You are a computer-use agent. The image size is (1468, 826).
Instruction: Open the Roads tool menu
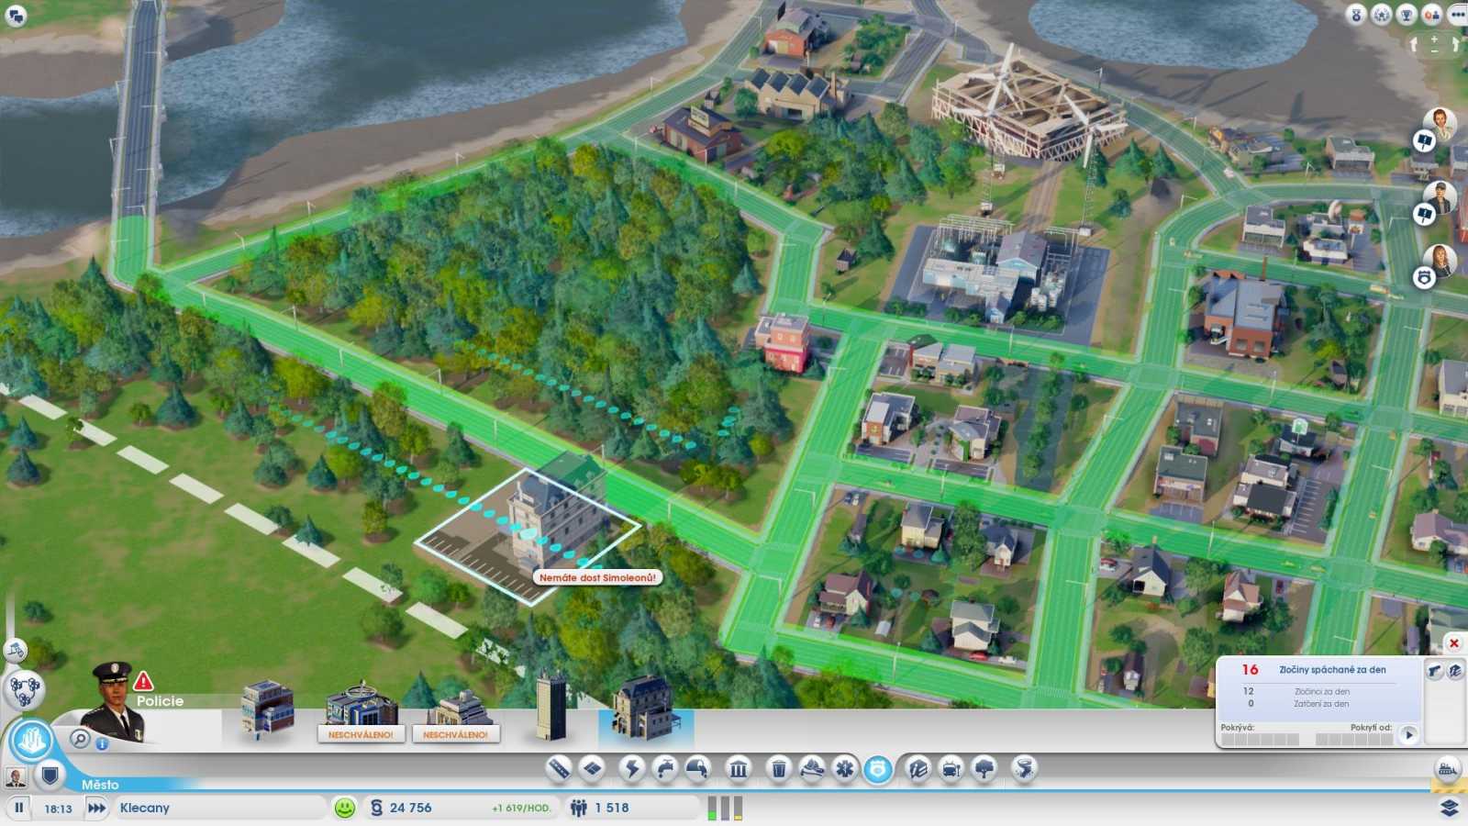pos(559,768)
